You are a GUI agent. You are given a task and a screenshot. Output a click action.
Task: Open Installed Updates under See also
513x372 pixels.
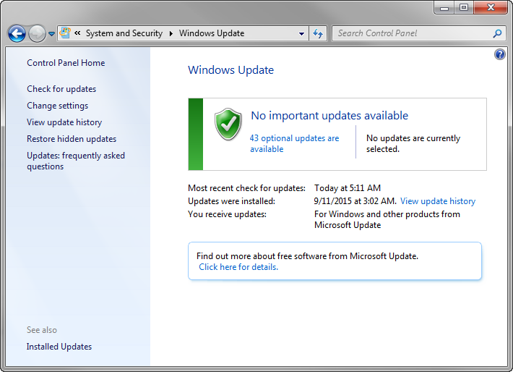point(59,347)
